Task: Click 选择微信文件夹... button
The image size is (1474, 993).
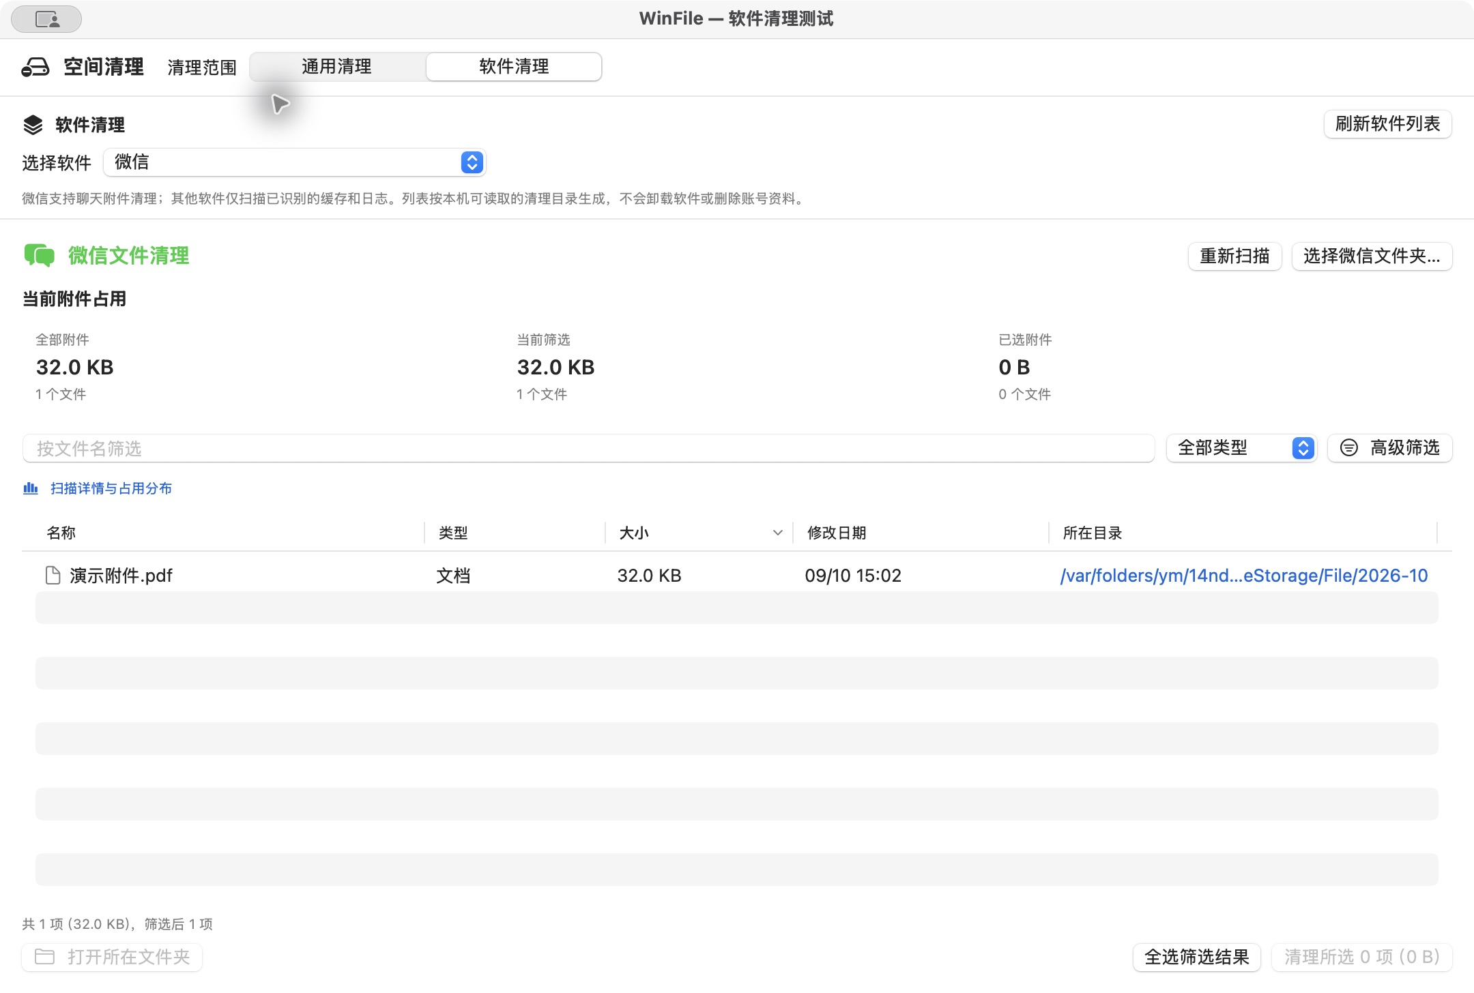Action: [x=1372, y=256]
